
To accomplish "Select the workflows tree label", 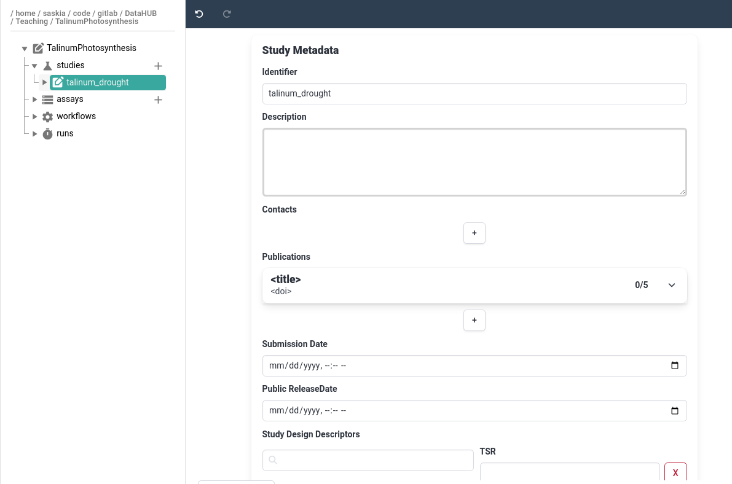I will (x=76, y=116).
